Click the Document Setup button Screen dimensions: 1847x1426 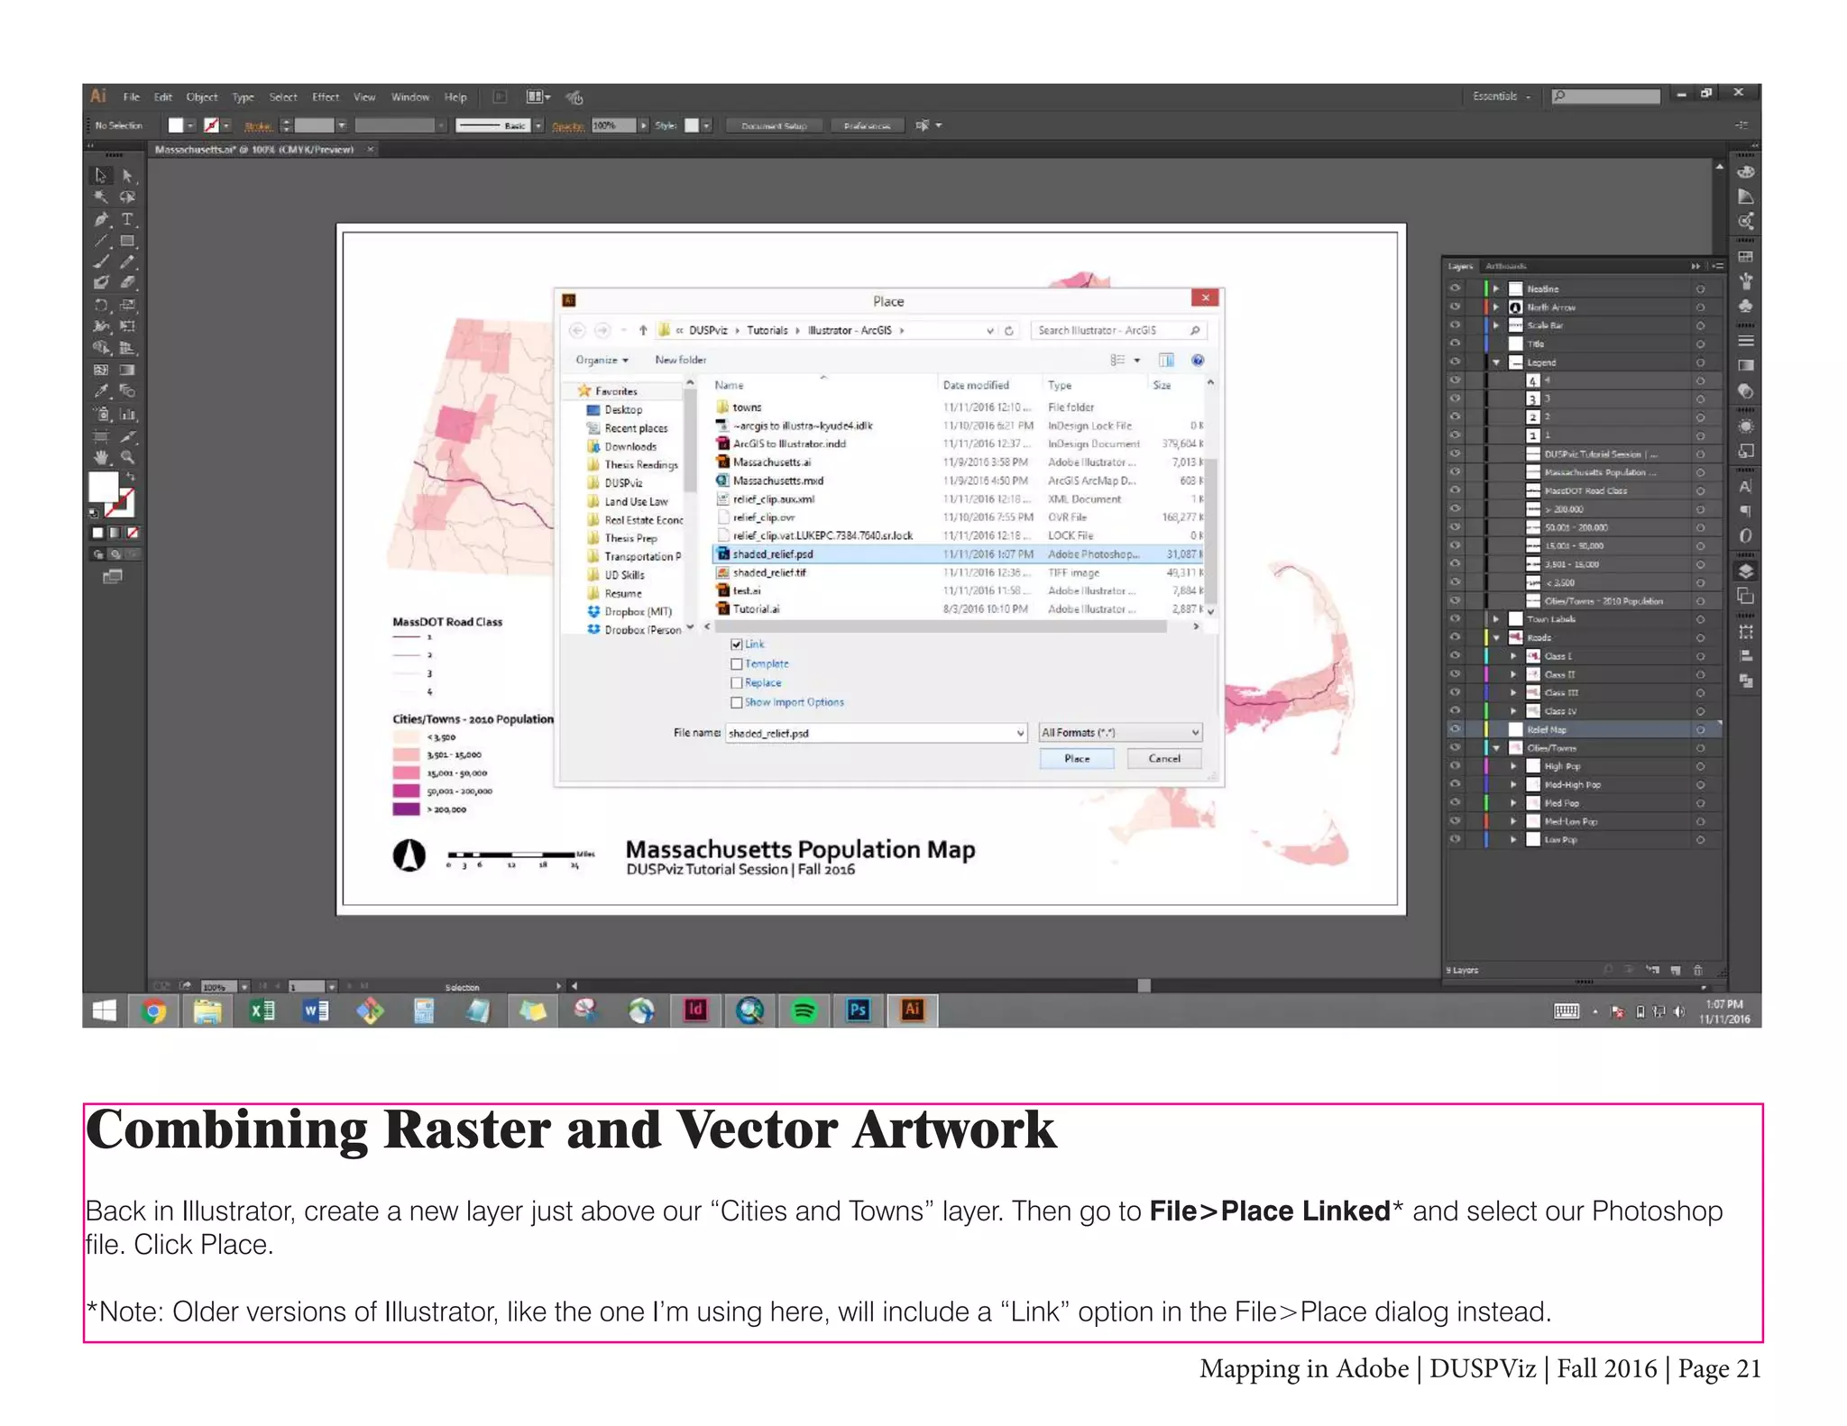click(774, 126)
